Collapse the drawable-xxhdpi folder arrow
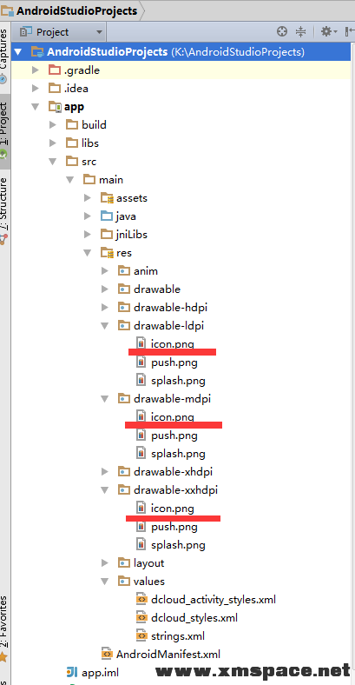The image size is (355, 685). (105, 490)
